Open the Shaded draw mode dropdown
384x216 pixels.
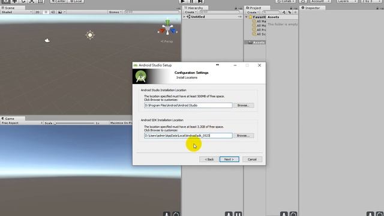point(17,12)
